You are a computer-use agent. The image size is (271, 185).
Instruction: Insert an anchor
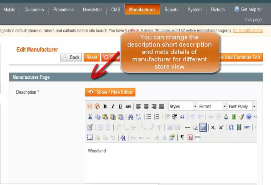pos(226,117)
